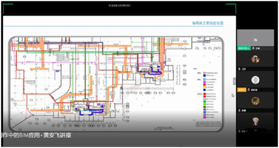Select the orange host badge label
This screenshot has width=279, height=148.
pos(242,90)
